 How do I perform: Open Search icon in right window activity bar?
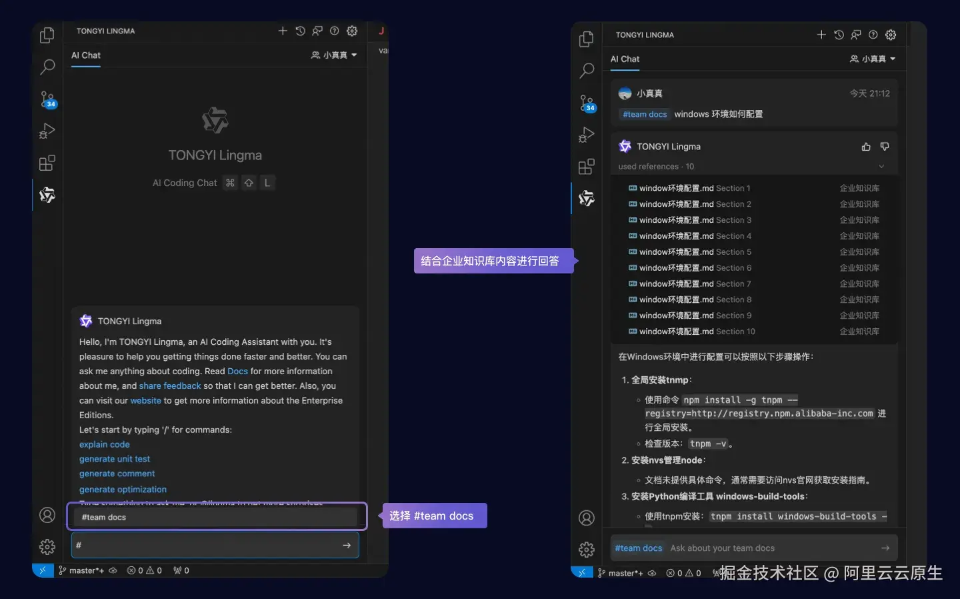(x=587, y=71)
